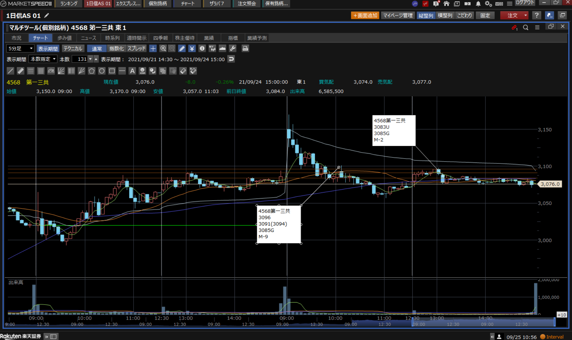The image size is (572, 340).
Task: Open the ニュース tab
Action: (88, 38)
